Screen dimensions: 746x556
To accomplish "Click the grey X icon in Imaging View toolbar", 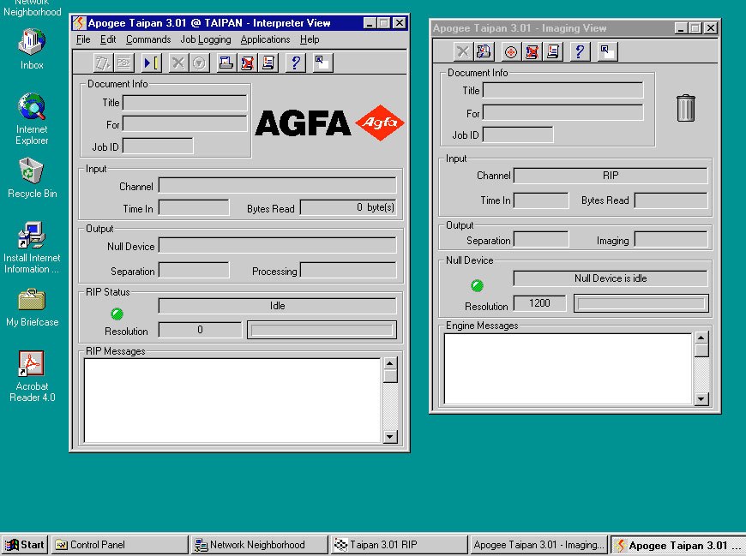I will (x=463, y=51).
